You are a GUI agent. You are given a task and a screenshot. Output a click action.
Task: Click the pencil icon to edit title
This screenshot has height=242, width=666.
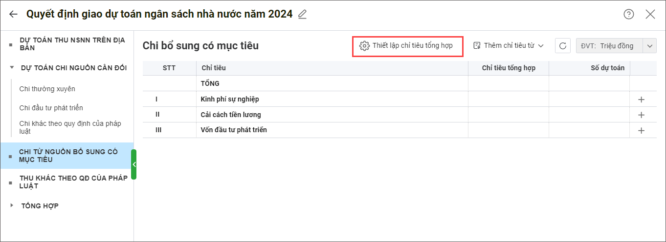coord(302,14)
